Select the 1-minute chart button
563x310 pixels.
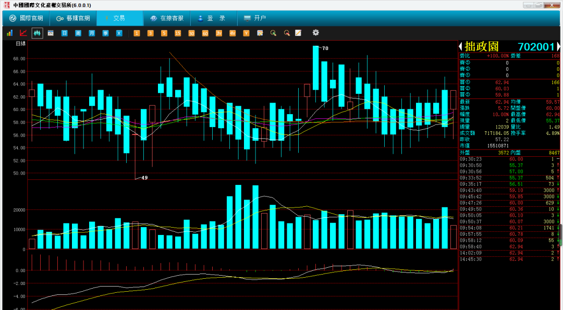coord(137,33)
